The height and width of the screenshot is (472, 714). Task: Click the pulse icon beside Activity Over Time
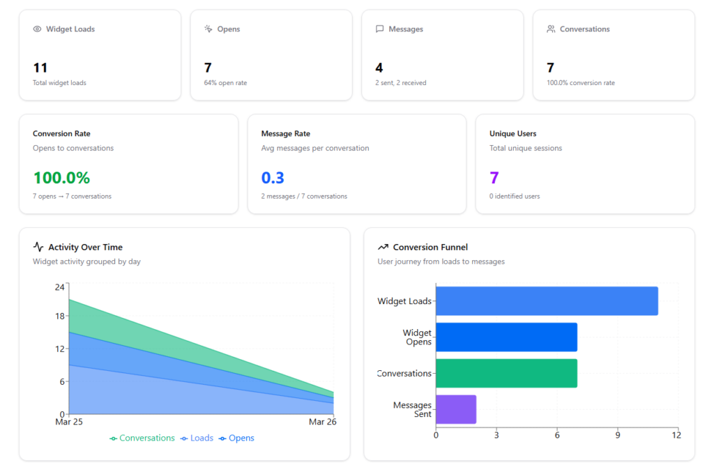pyautogui.click(x=38, y=247)
